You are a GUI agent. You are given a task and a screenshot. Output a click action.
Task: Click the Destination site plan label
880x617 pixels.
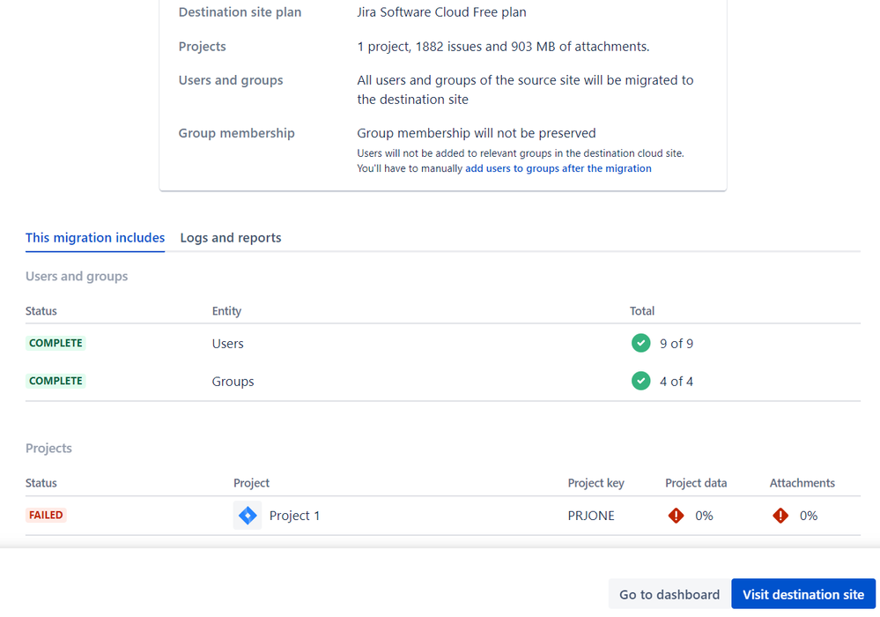[240, 12]
